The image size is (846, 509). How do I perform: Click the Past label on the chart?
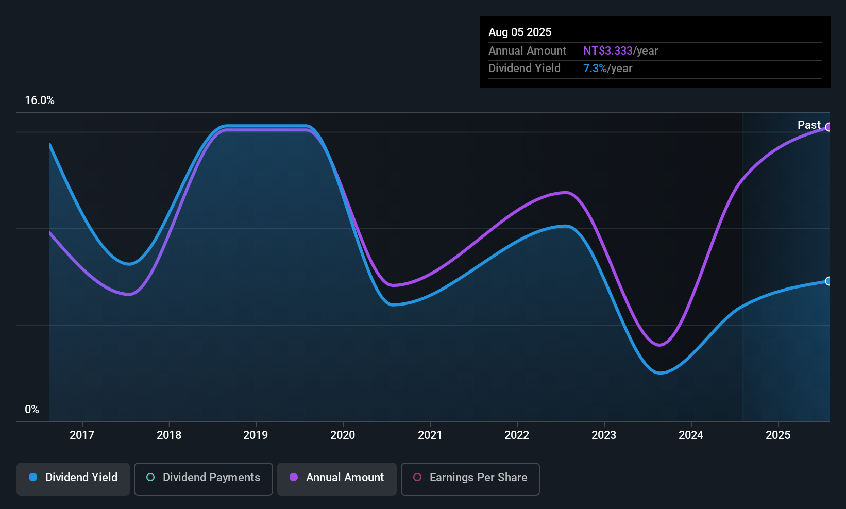[808, 125]
